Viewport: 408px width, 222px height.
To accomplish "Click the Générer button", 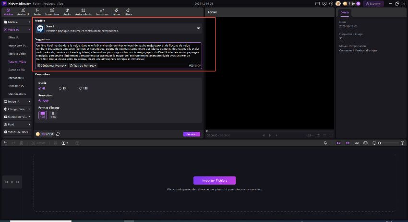I will point(192,134).
